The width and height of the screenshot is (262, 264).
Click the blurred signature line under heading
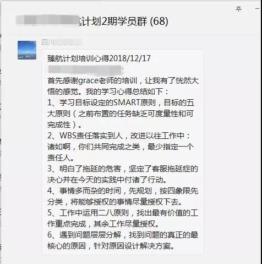(85, 70)
